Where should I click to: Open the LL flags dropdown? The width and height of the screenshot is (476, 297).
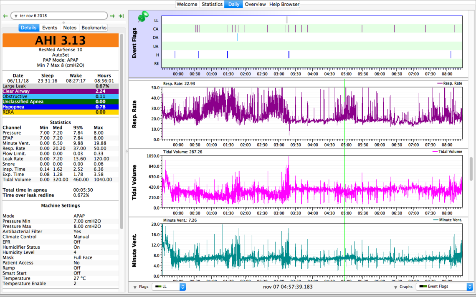169,287
